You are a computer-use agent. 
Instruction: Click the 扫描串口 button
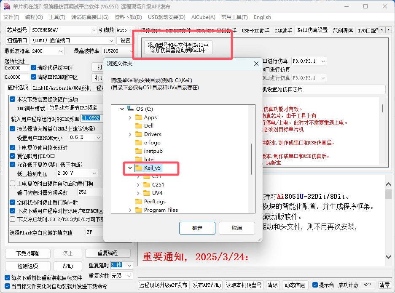[x=17, y=40]
